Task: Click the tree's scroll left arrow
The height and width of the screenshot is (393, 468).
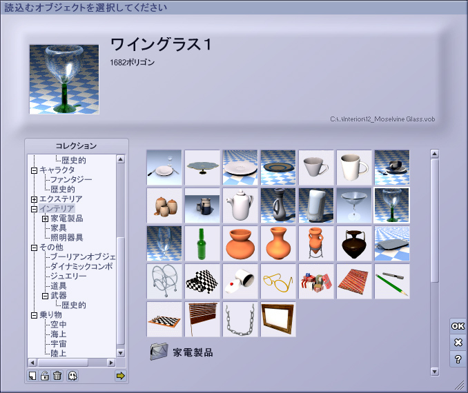Action: [x=32, y=363]
